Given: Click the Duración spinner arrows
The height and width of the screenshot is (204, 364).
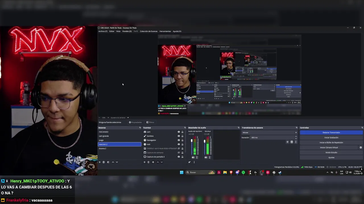Looking at the screenshot, I should point(296,137).
